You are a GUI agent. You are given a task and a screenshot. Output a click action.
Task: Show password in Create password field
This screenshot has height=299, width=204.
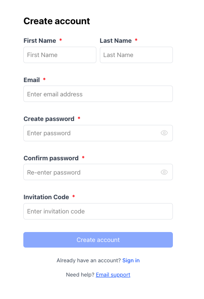[164, 133]
